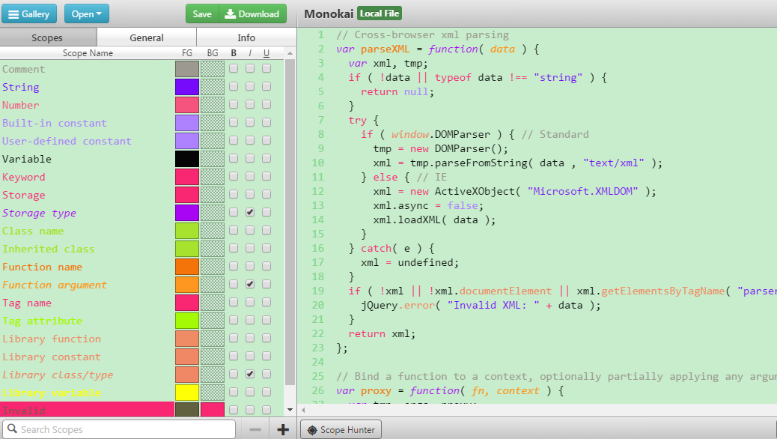Open the Info tab
This screenshot has height=439, width=777.
pyautogui.click(x=246, y=37)
